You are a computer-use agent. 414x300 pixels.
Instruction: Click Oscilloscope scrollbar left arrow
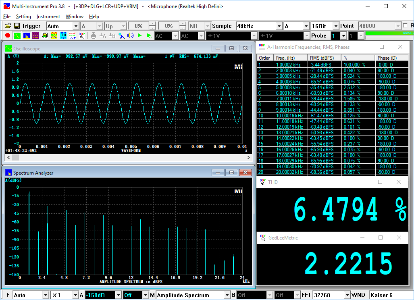click(8, 157)
